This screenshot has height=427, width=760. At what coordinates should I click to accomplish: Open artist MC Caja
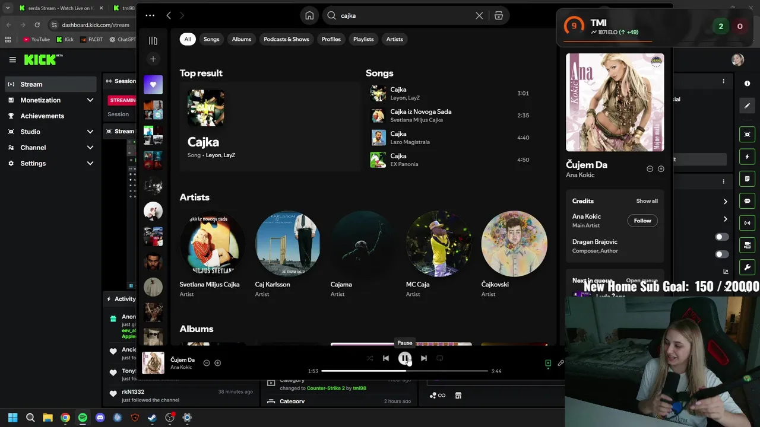[x=438, y=255]
